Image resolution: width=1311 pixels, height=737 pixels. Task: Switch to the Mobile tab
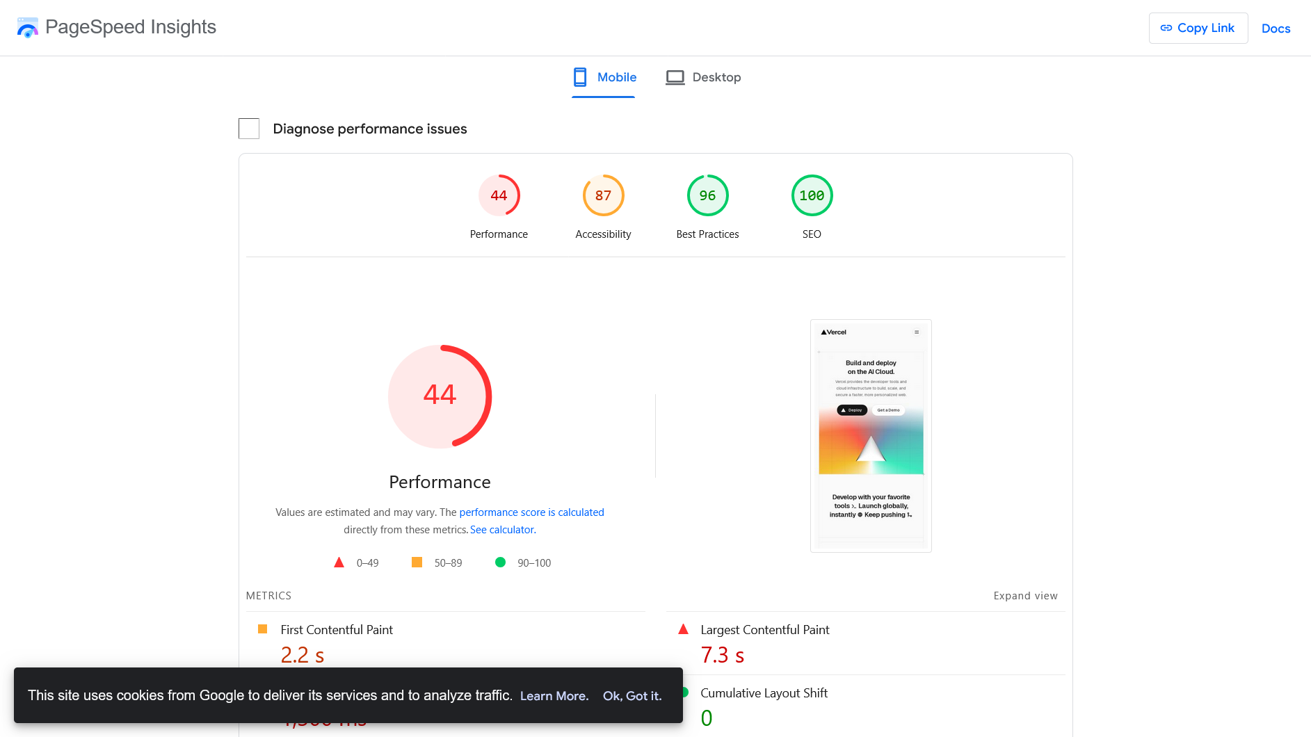point(604,77)
